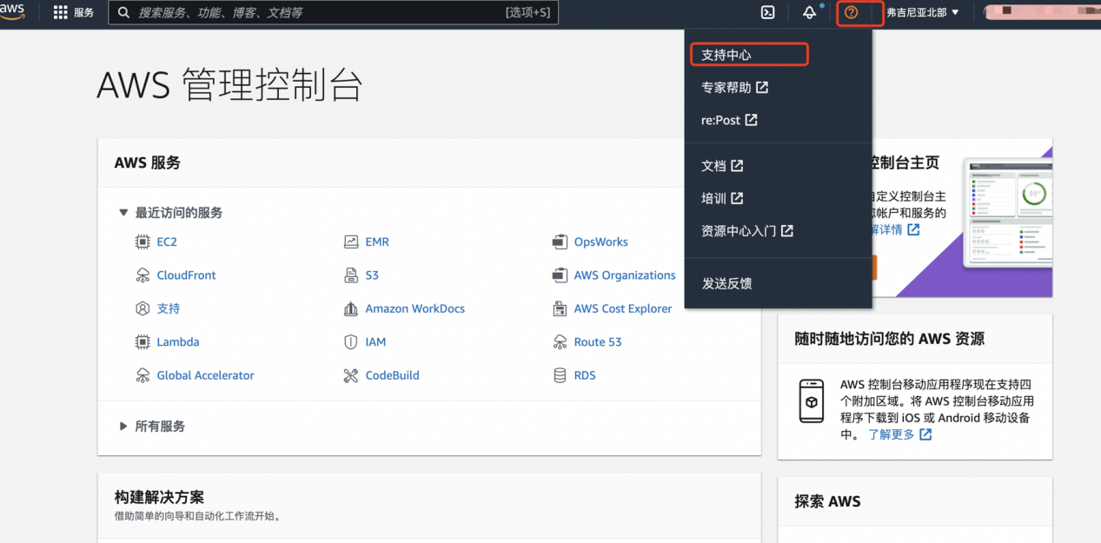Follow the 了解更多 mobile app link
1101x543 pixels.
[900, 434]
